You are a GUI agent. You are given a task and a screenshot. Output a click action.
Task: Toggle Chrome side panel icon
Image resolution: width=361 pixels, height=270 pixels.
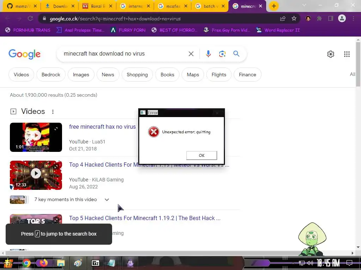(x=331, y=19)
